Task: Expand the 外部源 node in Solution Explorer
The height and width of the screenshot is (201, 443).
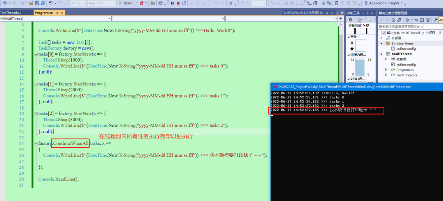Action: (x=382, y=38)
